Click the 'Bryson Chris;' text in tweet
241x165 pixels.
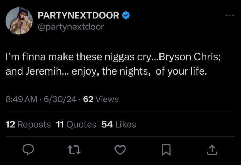[190, 57]
